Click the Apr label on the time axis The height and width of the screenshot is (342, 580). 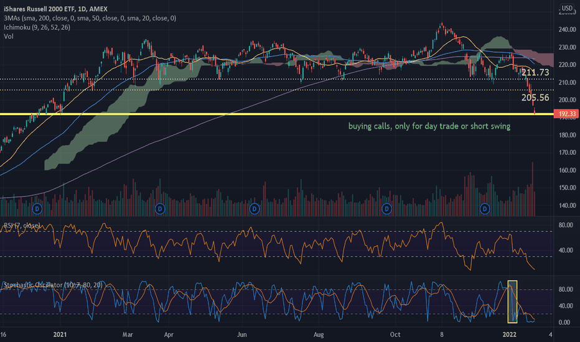coord(169,335)
